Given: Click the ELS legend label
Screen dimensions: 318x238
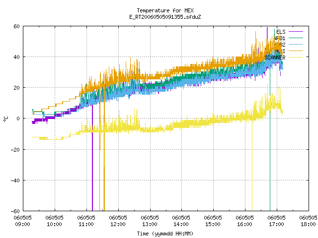Looking at the screenshot, I should [281, 32].
